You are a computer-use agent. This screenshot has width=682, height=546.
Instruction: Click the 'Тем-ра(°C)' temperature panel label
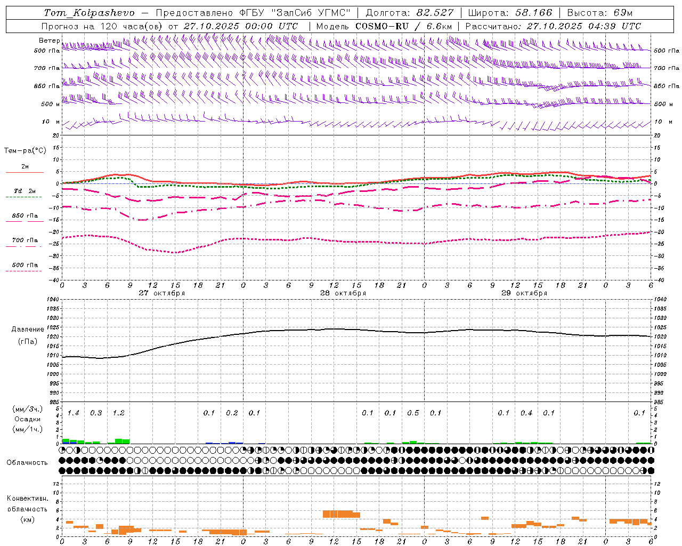[25, 151]
